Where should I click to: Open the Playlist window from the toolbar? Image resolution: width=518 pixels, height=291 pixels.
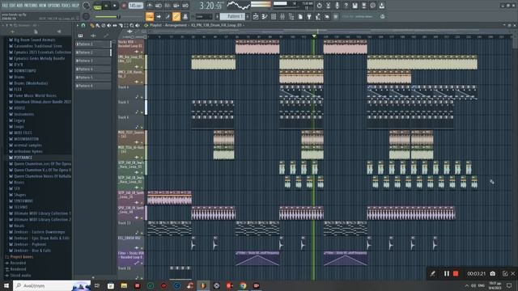click(x=256, y=16)
